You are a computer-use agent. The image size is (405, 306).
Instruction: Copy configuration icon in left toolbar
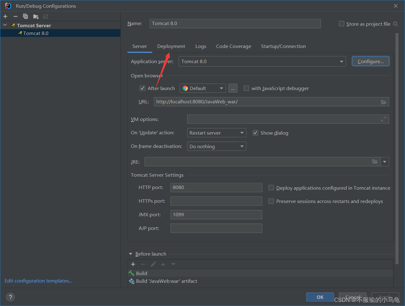pos(25,16)
